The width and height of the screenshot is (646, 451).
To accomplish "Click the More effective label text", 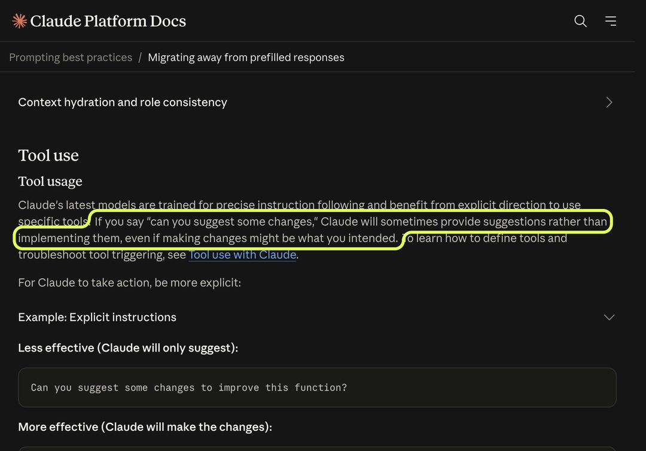I will tap(145, 426).
